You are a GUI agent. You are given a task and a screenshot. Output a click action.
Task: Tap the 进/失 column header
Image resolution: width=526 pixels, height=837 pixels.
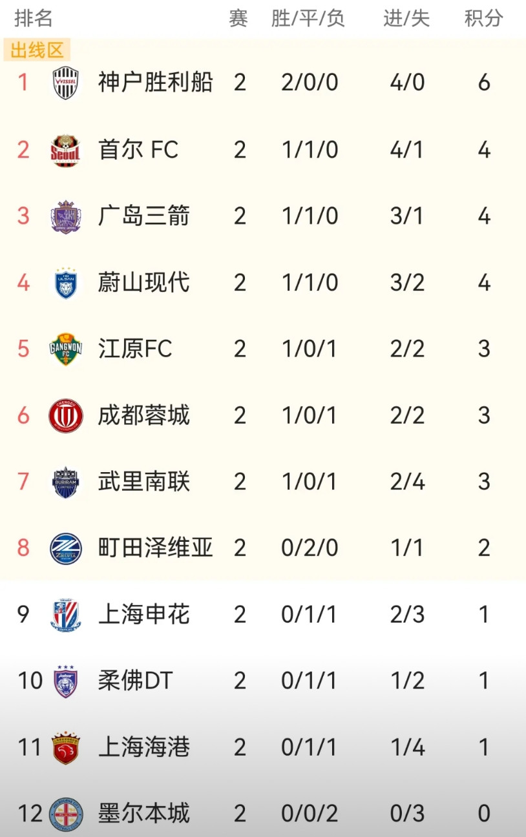pyautogui.click(x=406, y=18)
